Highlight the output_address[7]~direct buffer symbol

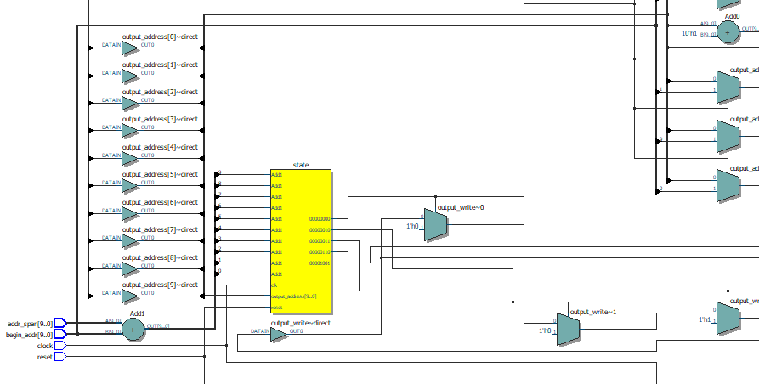tap(130, 240)
